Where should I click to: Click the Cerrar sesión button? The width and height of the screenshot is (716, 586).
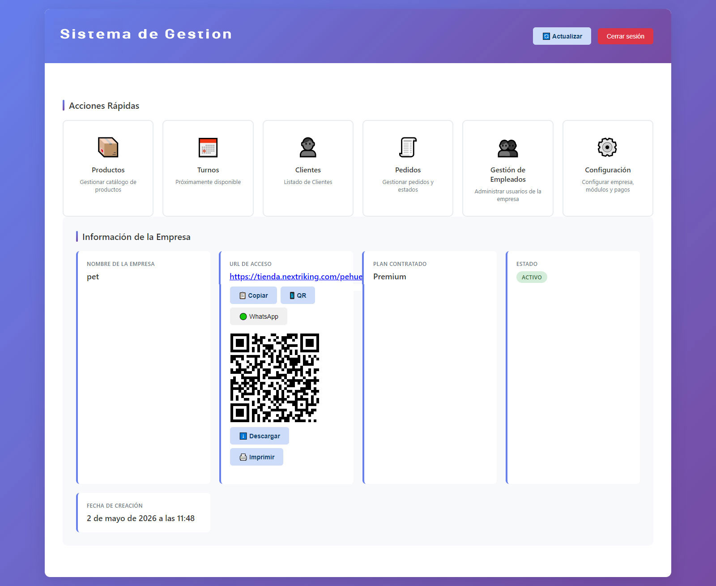click(x=625, y=36)
